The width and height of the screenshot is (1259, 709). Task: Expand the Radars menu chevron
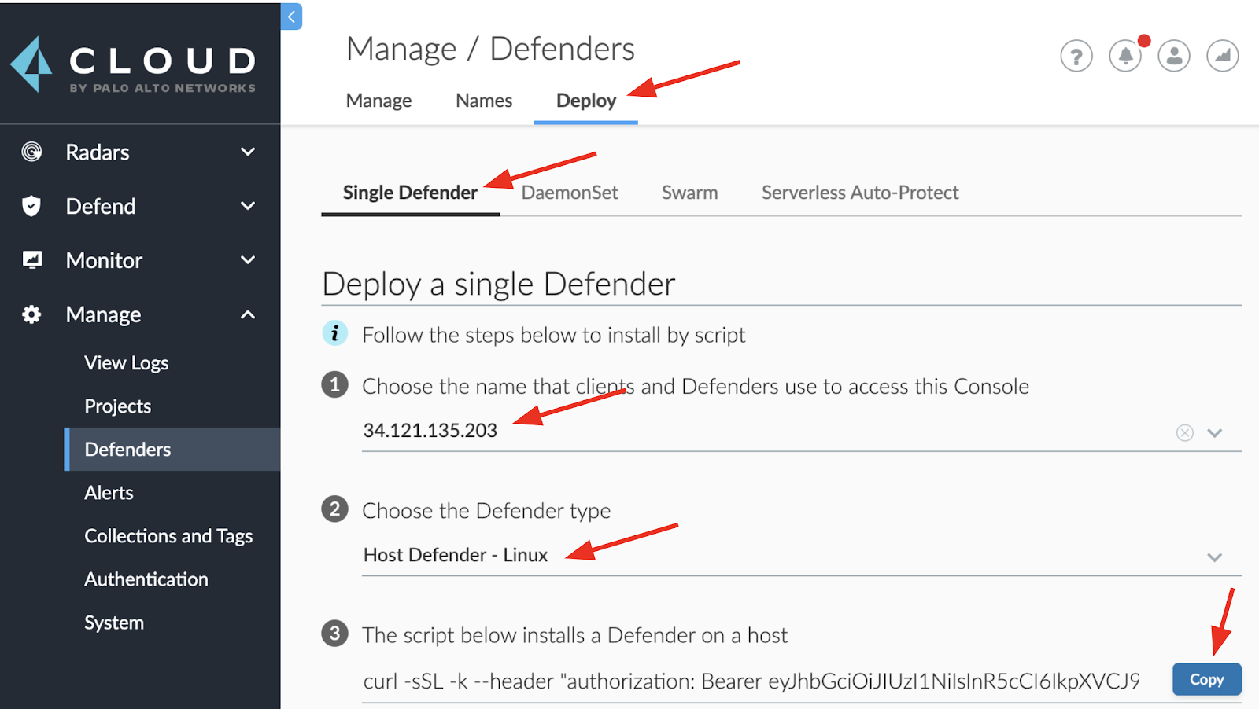pyautogui.click(x=248, y=152)
